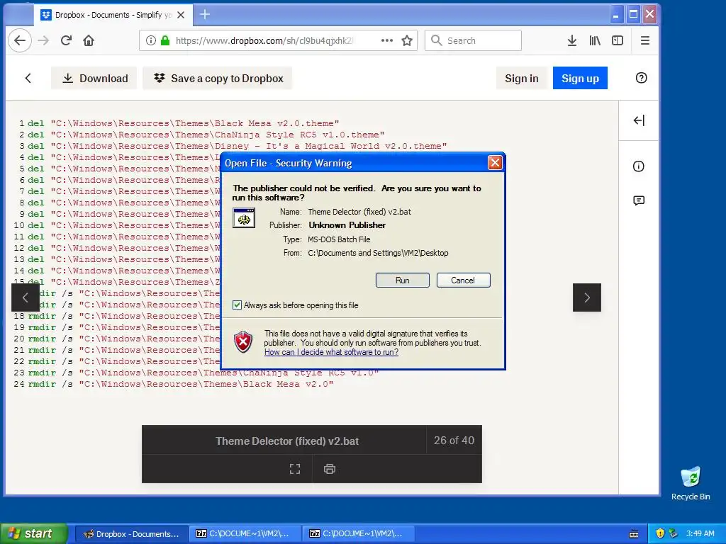Open the Firefox library icon
This screenshot has height=544, width=726.
[x=595, y=40]
